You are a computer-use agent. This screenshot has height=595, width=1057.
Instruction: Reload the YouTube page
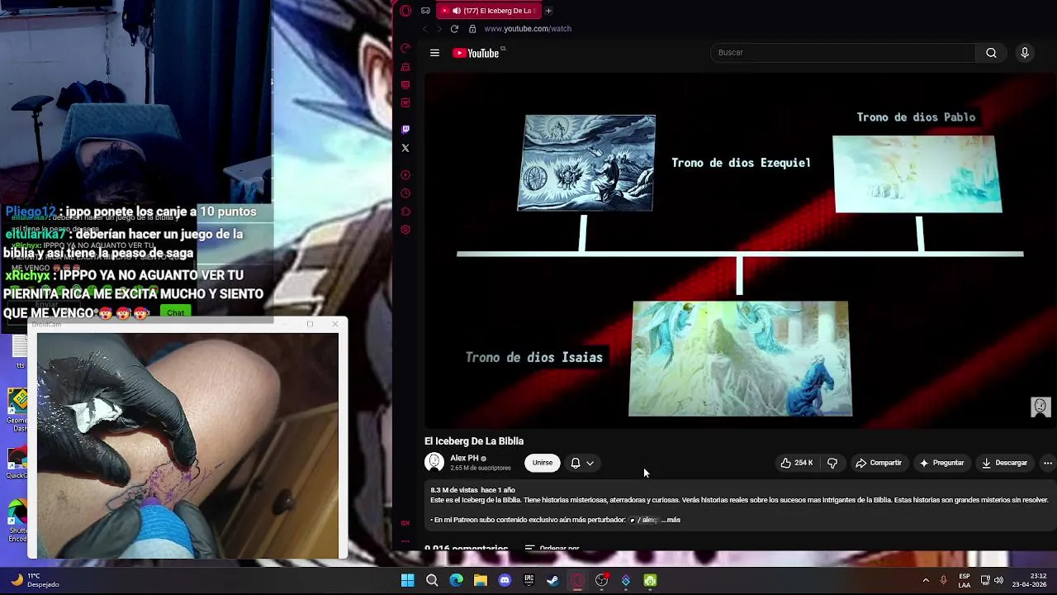coord(454,29)
